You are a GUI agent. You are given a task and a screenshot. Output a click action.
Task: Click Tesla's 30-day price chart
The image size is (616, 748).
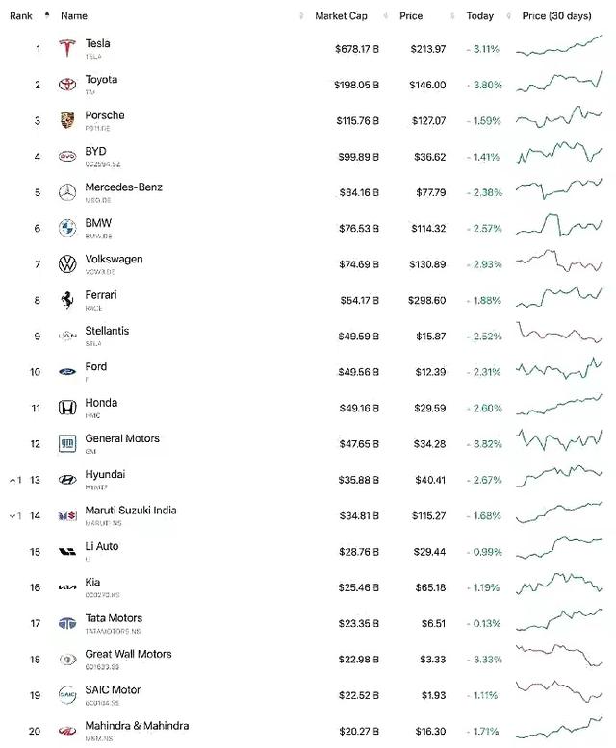coord(558,47)
